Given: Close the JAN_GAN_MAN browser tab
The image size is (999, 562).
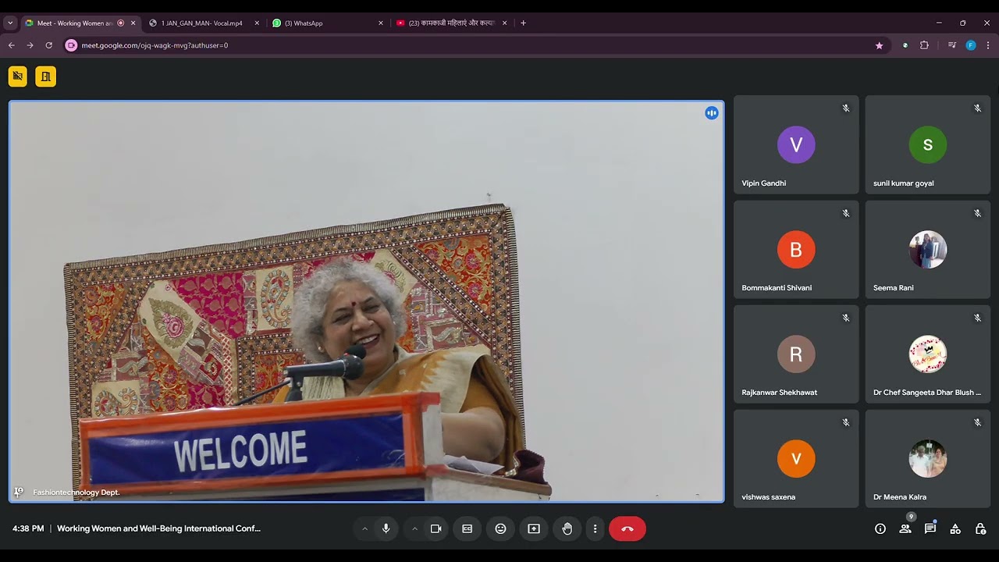Looking at the screenshot, I should point(257,23).
